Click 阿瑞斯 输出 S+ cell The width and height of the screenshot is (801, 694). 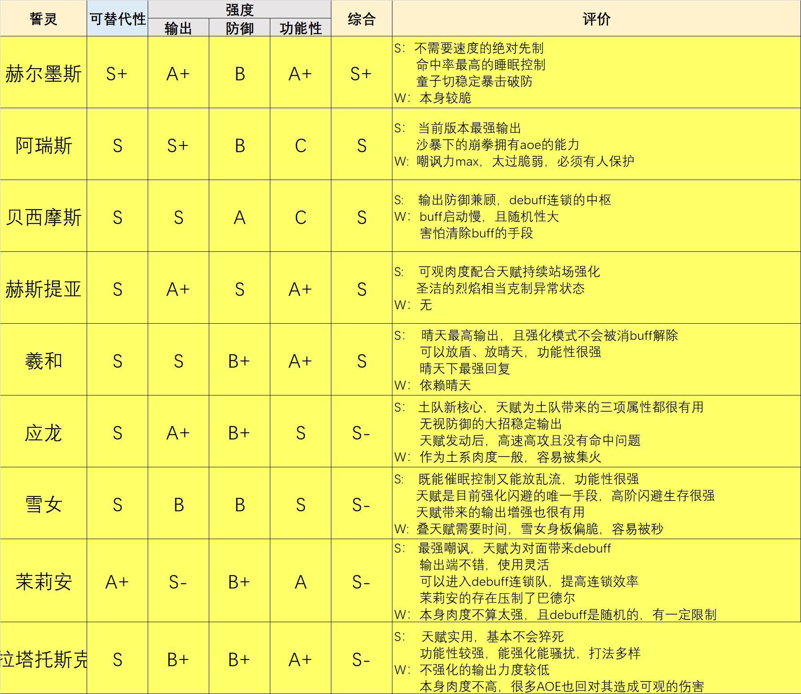click(178, 144)
